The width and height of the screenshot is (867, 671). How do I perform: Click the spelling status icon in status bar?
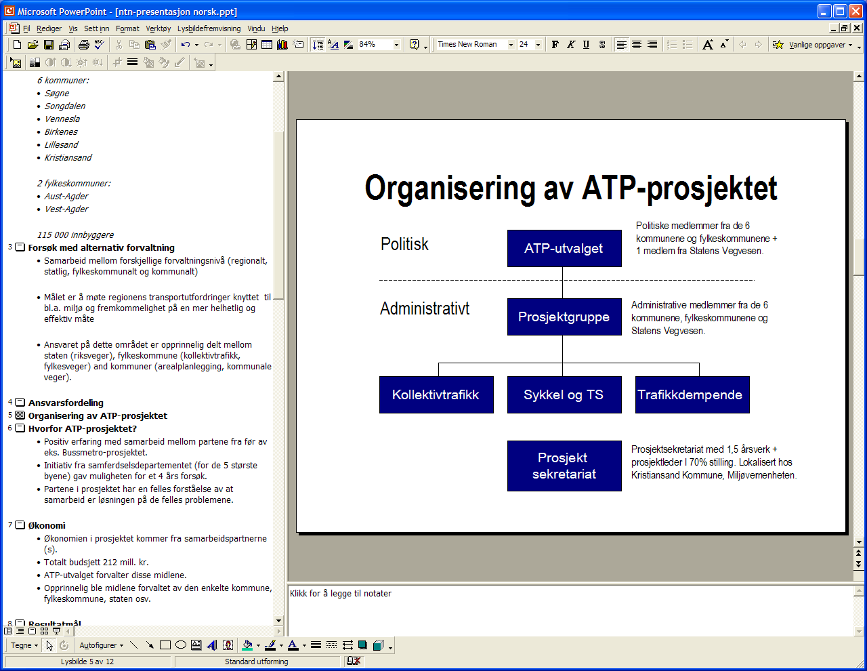pos(354,662)
